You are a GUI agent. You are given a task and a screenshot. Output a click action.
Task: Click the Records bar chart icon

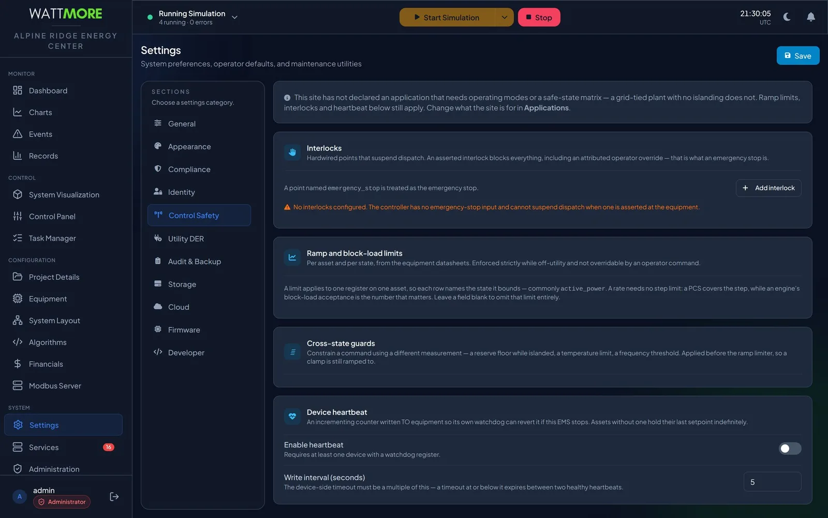tap(18, 156)
